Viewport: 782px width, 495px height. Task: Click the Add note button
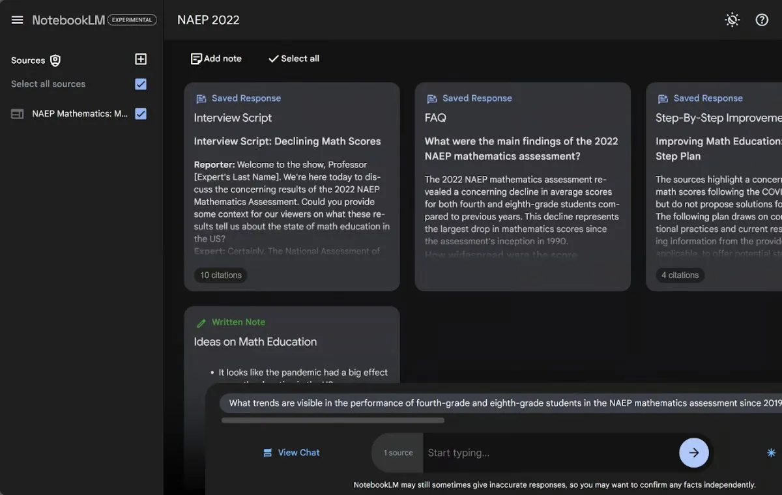pyautogui.click(x=216, y=59)
